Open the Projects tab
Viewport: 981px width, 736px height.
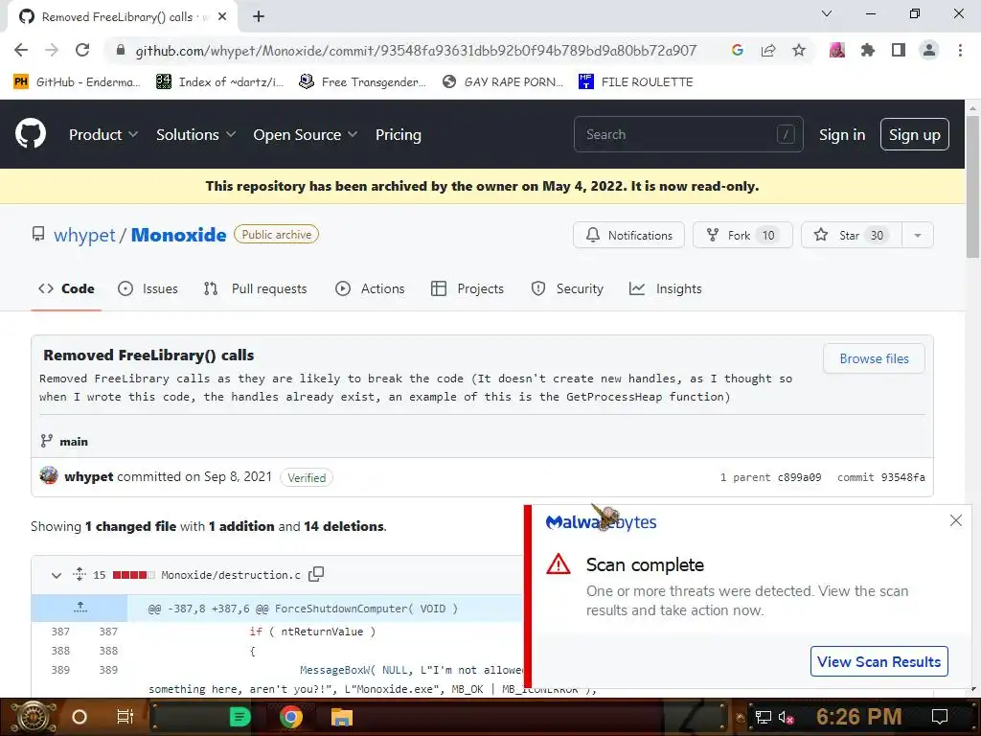coord(468,288)
